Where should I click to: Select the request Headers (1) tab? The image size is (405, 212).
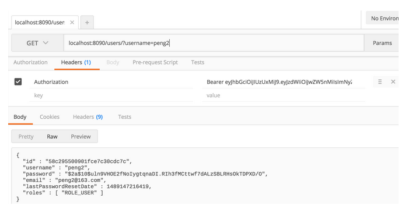point(76,62)
